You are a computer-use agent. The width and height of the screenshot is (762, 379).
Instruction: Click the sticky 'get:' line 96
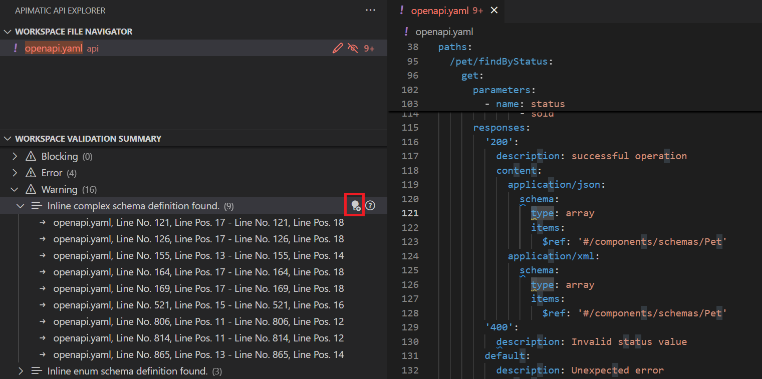tap(472, 76)
